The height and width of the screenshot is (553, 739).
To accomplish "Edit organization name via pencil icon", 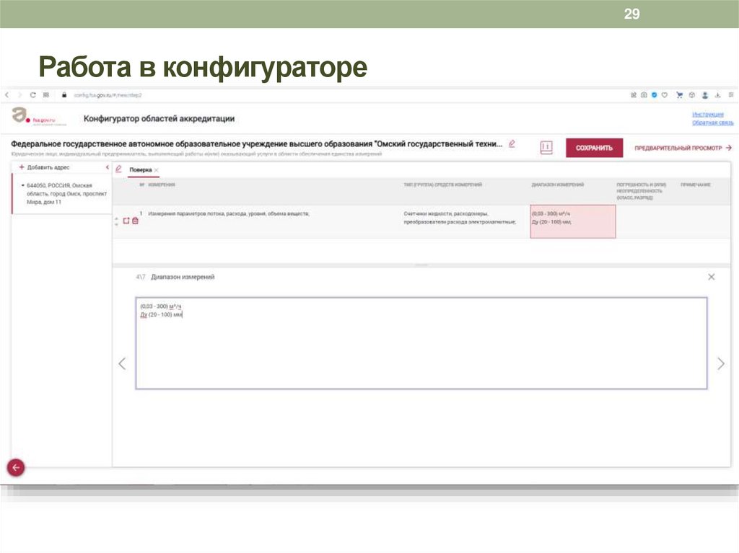I will click(x=512, y=143).
